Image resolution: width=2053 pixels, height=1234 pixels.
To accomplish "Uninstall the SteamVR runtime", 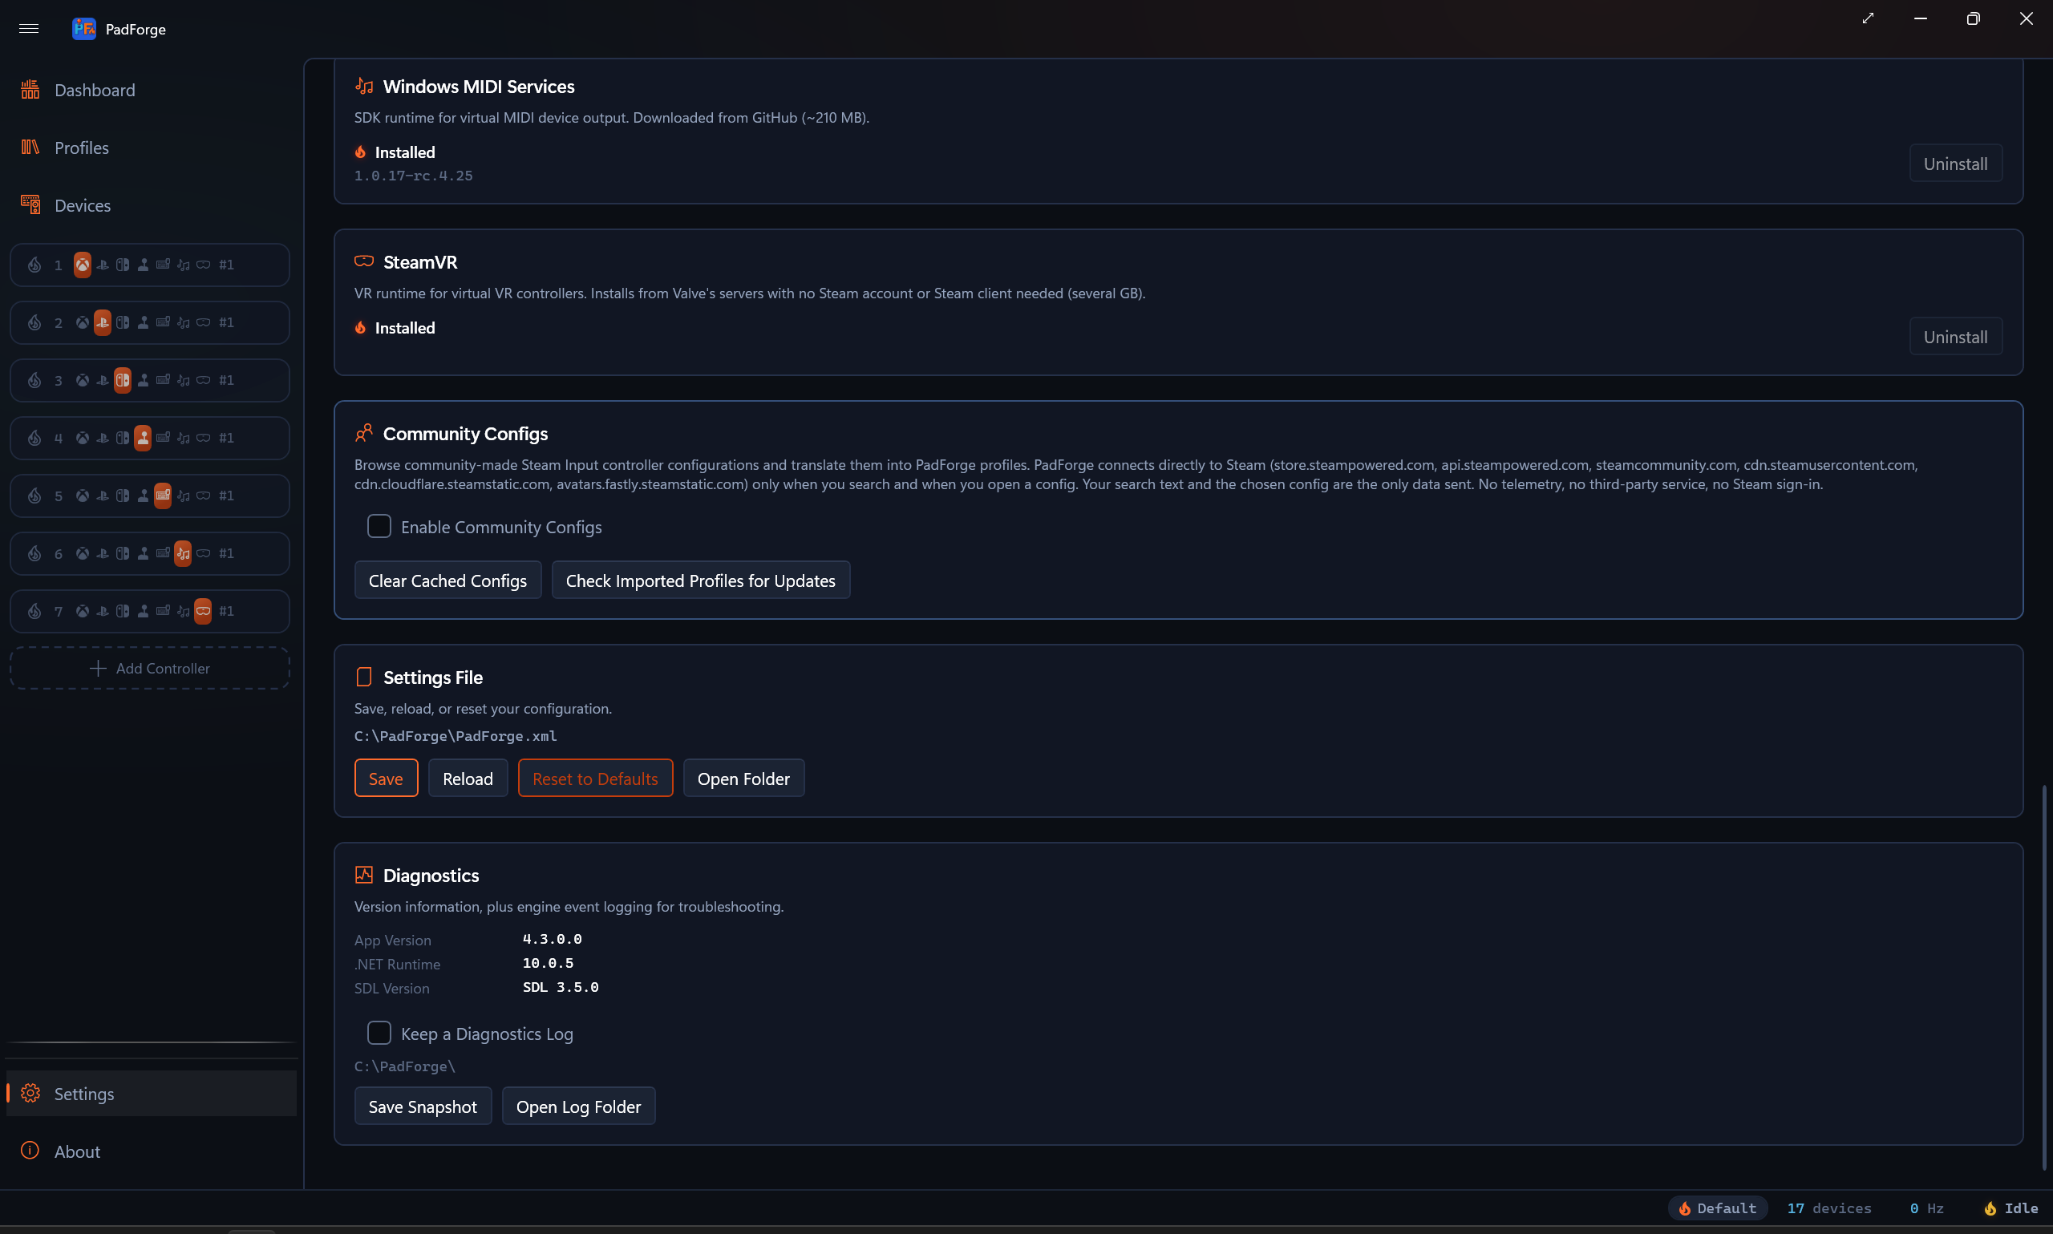I will [1955, 336].
